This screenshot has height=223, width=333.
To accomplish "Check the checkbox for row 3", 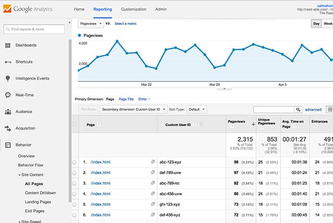I will [74, 184].
